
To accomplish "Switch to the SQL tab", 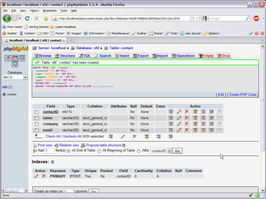I will (85, 56).
